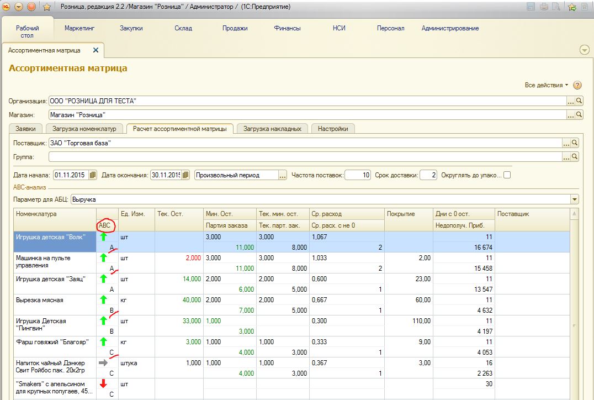Viewport: 594px width, 400px height.
Task: Switch to the Загрузка номенклатур tab
Action: [x=84, y=129]
